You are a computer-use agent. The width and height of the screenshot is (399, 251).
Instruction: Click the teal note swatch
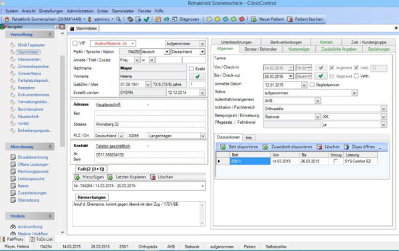click(x=225, y=19)
